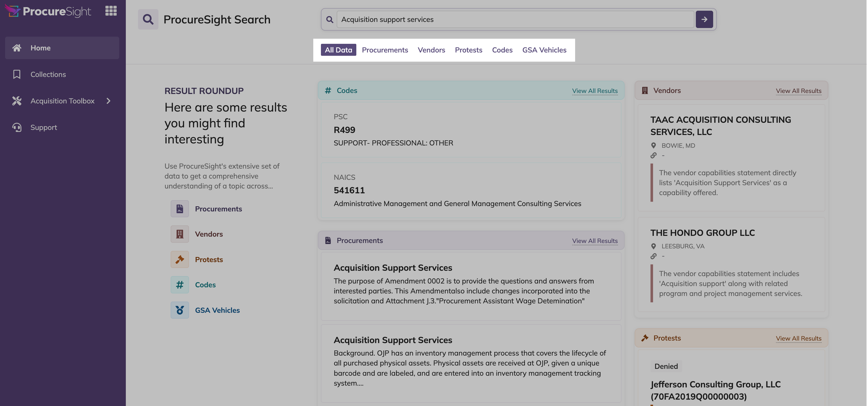Switch to the Codes tab
Viewport: 867px width, 406px height.
502,50
